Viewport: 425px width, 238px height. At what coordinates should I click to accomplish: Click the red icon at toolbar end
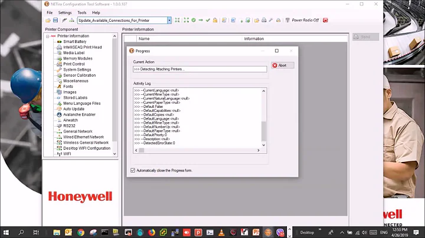325,20
